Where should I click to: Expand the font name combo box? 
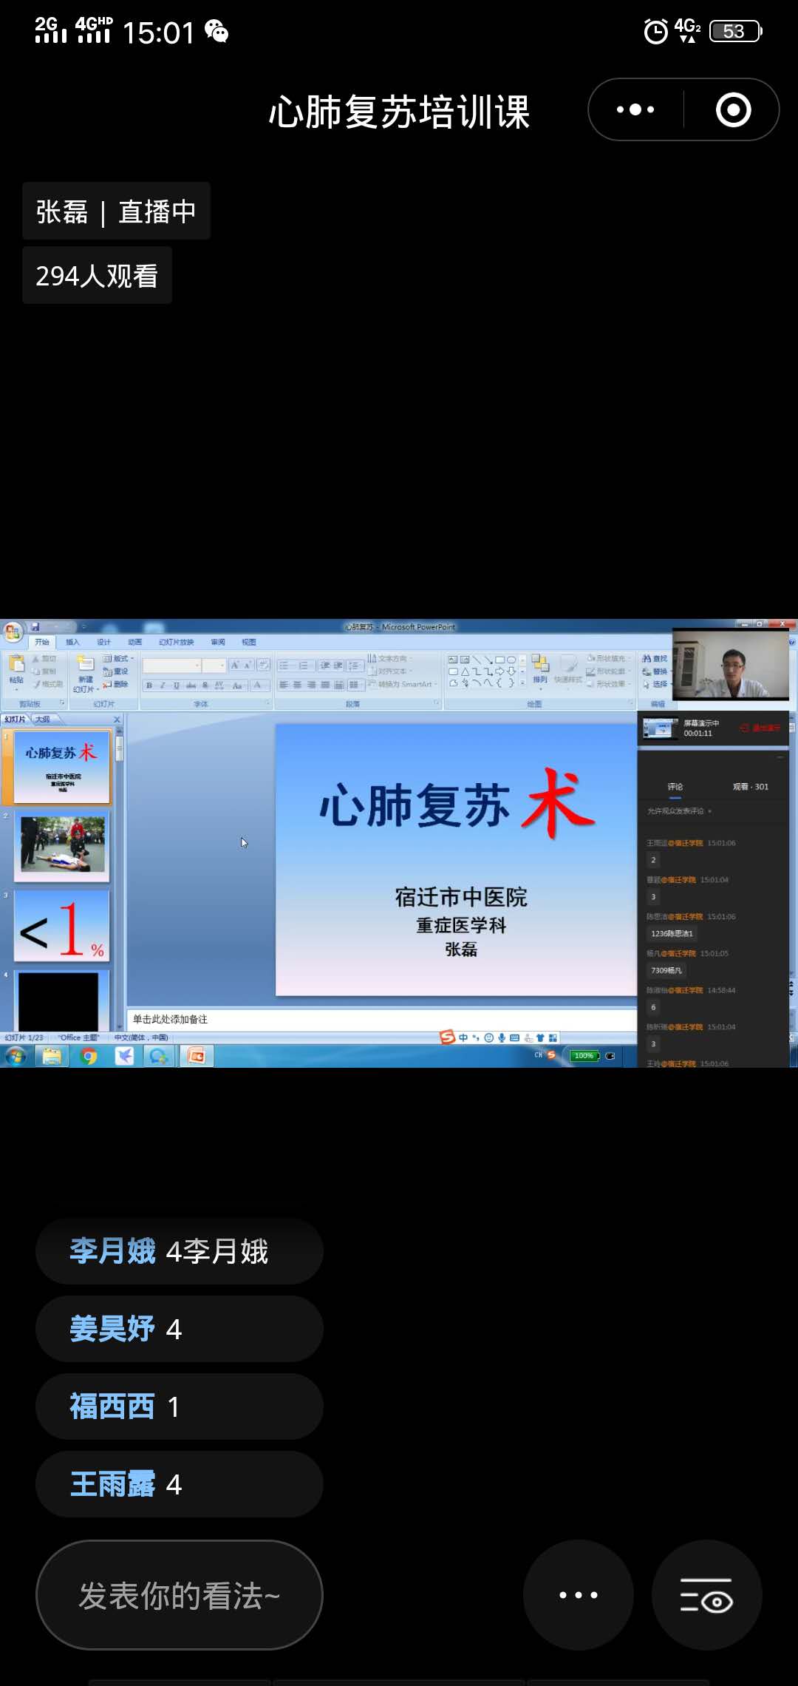tap(197, 666)
